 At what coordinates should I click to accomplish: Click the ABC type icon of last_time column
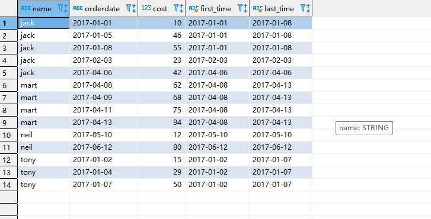[257, 9]
